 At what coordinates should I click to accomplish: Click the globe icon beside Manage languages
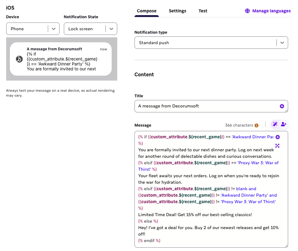[x=247, y=11]
